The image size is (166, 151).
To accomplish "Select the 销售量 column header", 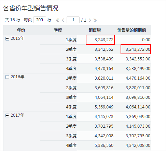I will pos(95,30).
